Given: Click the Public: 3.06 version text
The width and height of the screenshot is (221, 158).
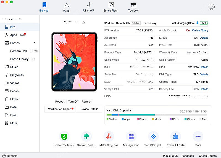Looking at the screenshot, I should tap(170, 156).
